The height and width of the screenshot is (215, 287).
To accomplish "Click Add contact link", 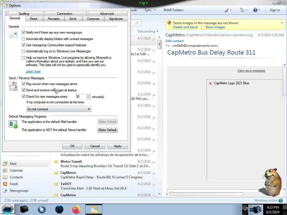I will pyautogui.click(x=174, y=41).
